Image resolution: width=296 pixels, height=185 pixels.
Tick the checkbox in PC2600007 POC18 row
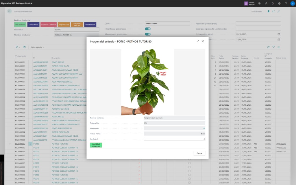189,159
